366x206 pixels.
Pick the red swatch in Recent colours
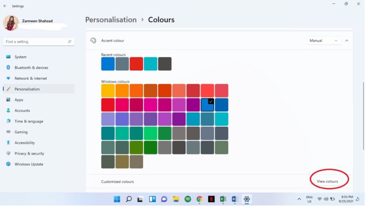pyautogui.click(x=136, y=64)
